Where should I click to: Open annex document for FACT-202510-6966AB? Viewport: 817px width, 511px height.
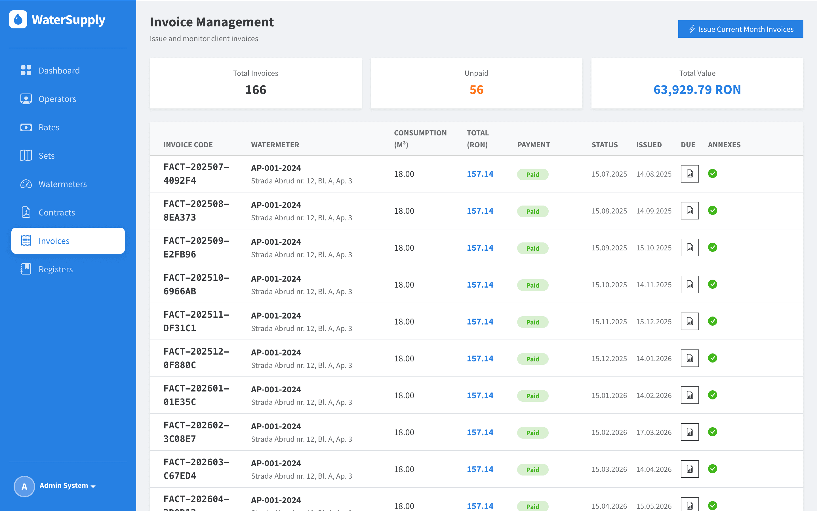690,284
